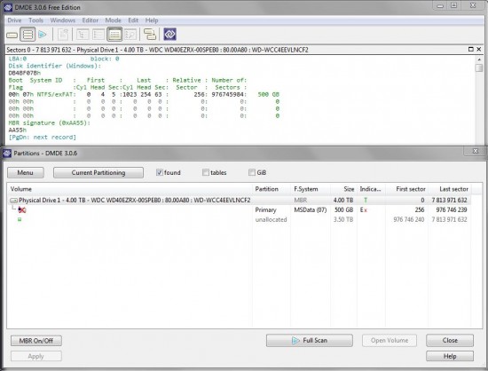This screenshot has height=371, width=488.
Task: Open the Drive menu
Action: (x=14, y=20)
